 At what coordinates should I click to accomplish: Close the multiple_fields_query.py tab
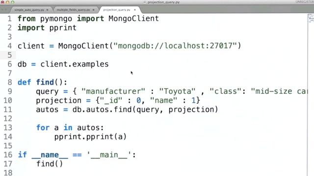[93, 10]
